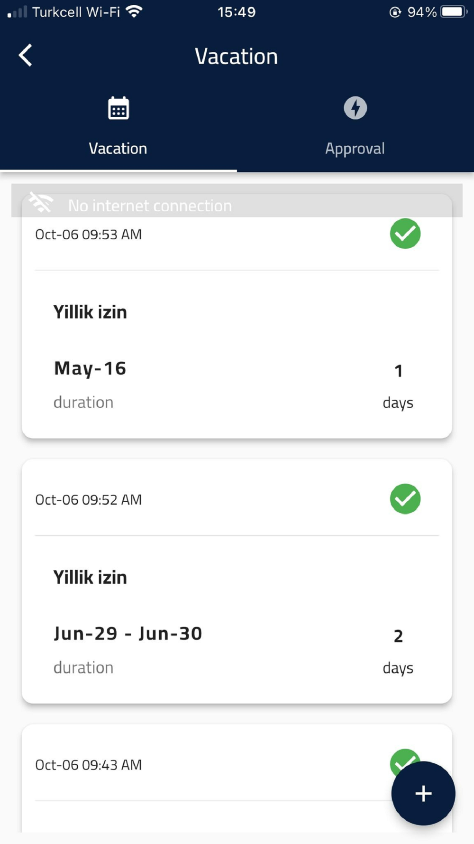The image size is (474, 844).
Task: Tap the calendar icon above Vacation
Action: click(x=118, y=109)
